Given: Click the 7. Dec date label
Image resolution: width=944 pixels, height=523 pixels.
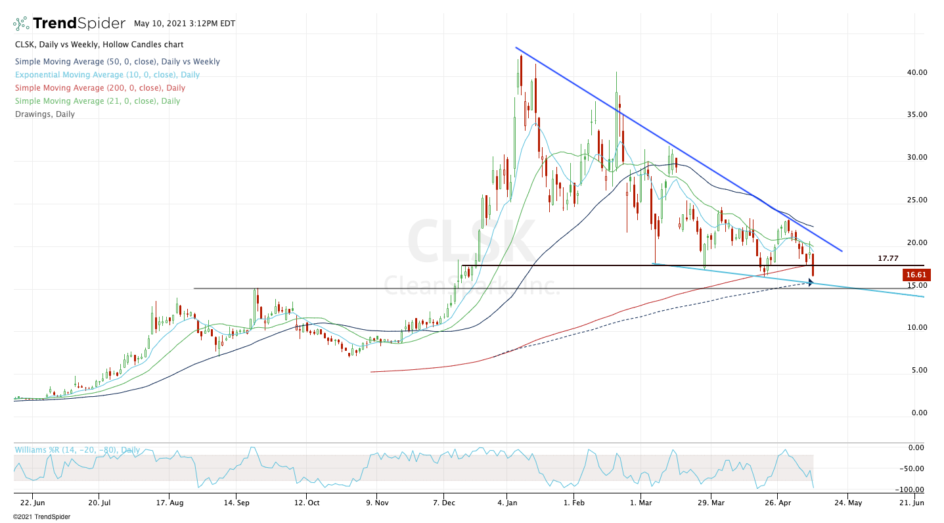Looking at the screenshot, I should (444, 503).
